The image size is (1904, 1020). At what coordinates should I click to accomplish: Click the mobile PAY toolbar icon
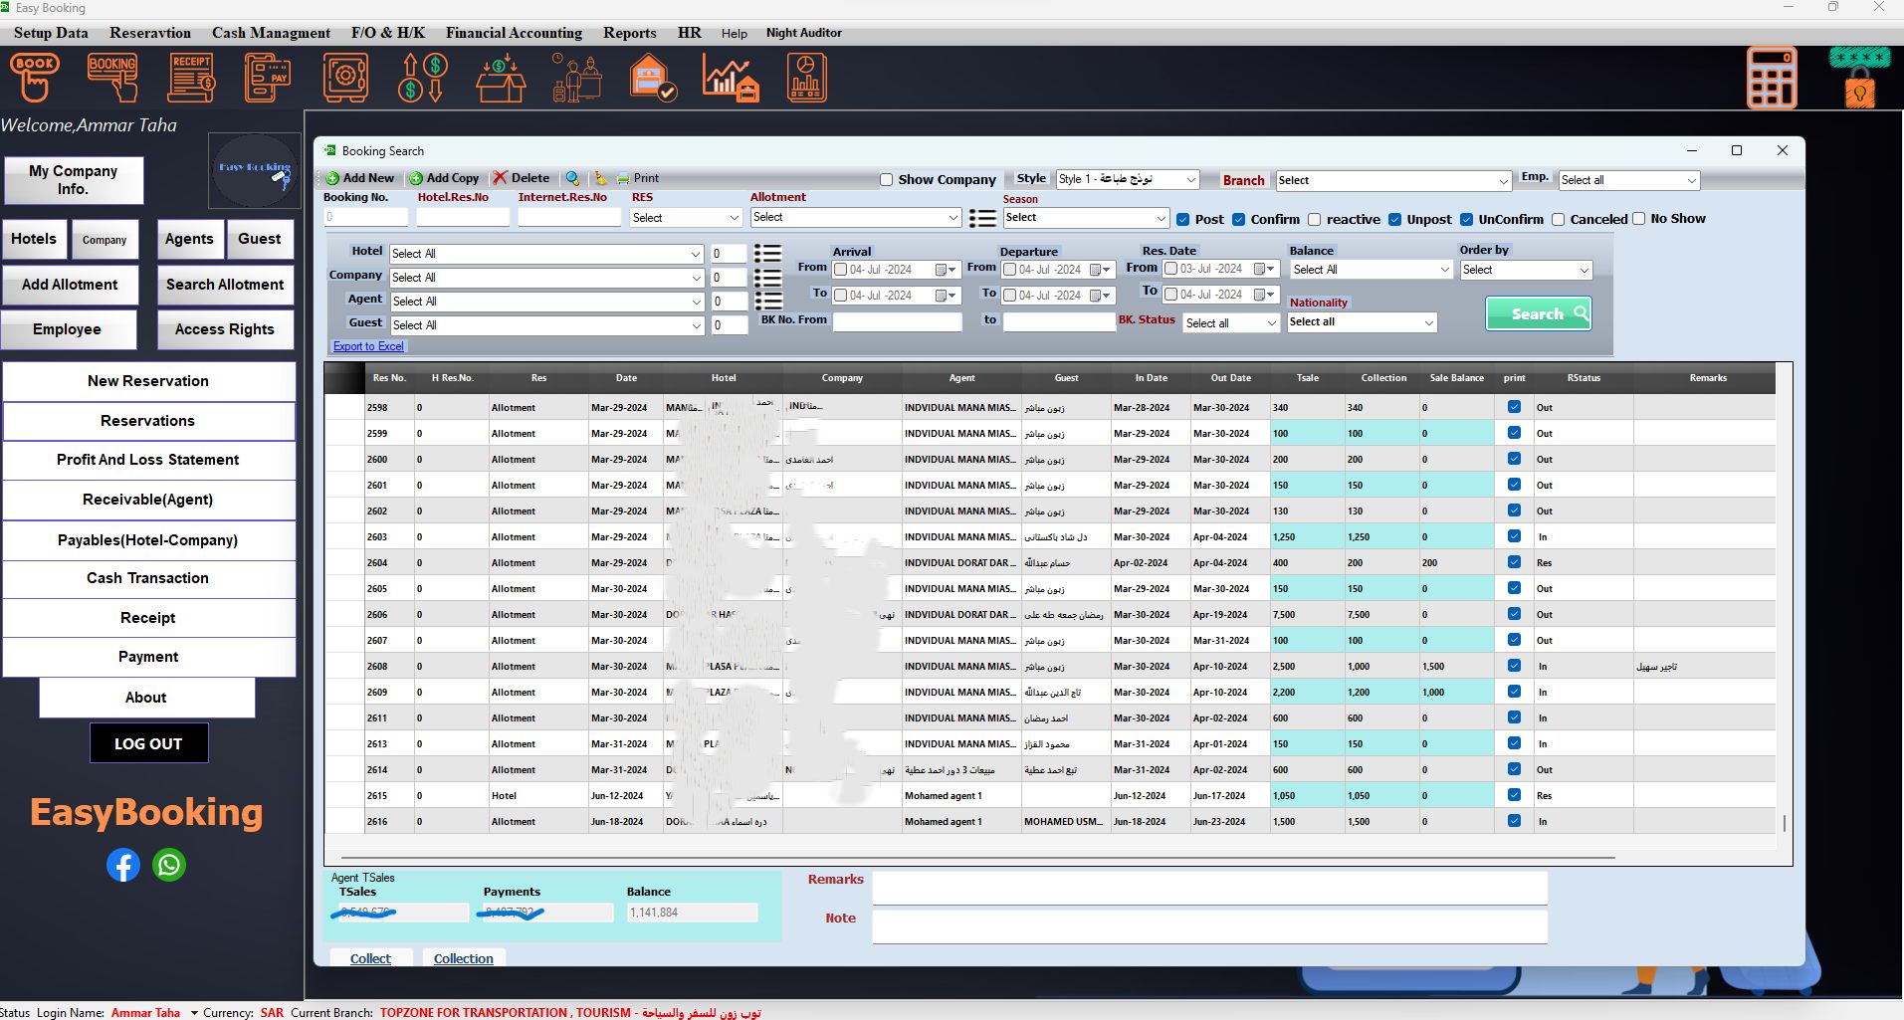(x=268, y=78)
